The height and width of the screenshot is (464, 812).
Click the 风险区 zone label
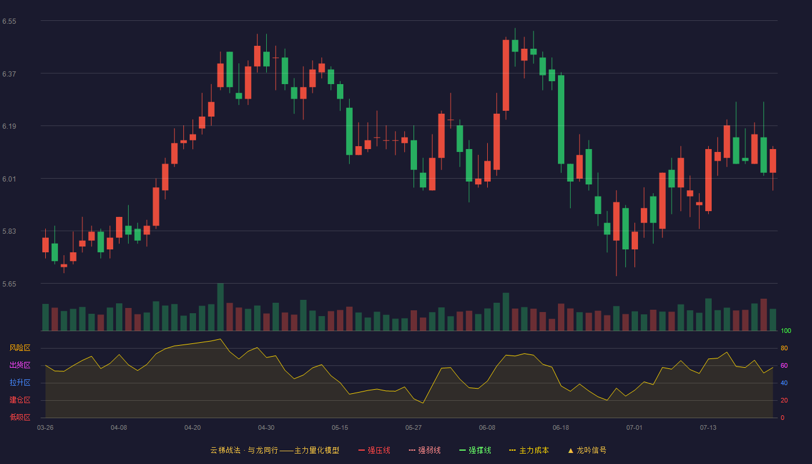point(20,348)
